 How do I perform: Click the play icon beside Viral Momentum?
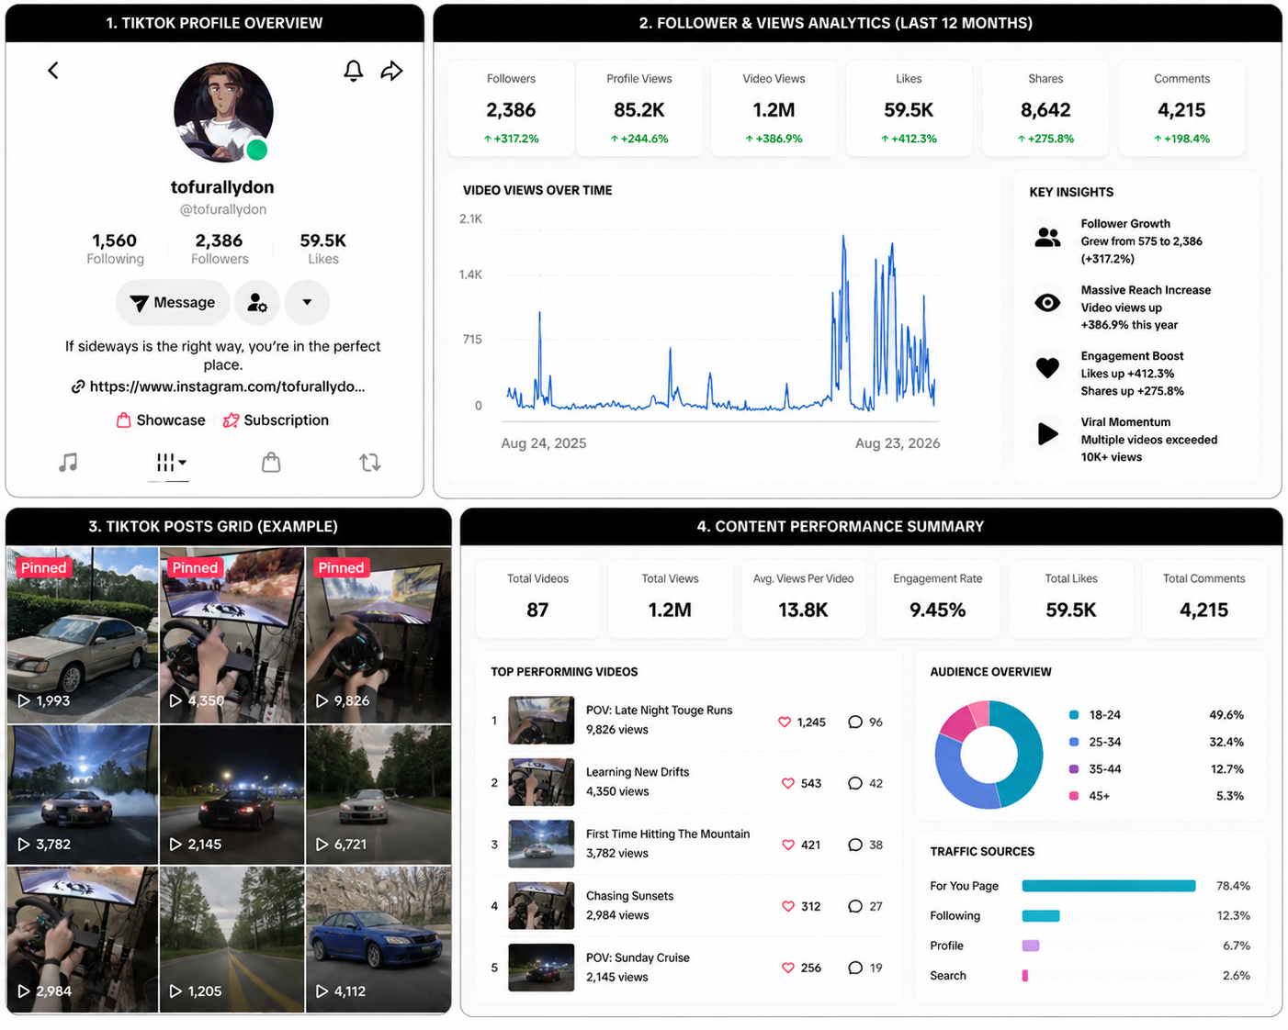[x=1047, y=433]
